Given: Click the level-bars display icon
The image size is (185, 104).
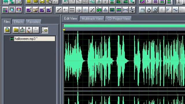Looking at the screenshot, I should coord(5,10).
